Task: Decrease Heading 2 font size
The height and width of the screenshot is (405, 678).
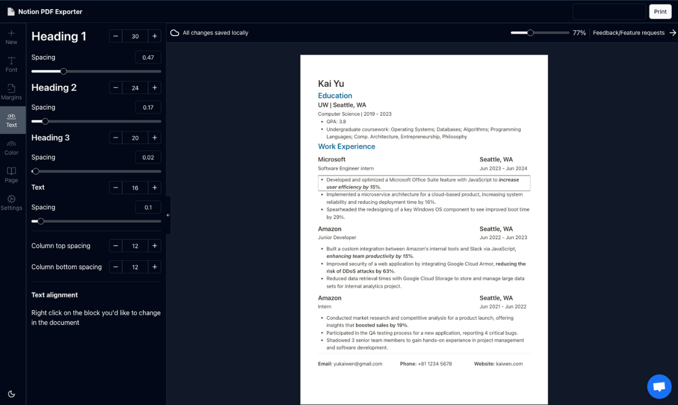Action: click(x=116, y=87)
